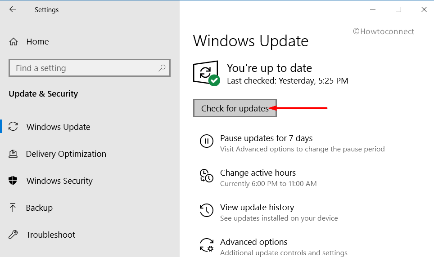Screen dimensions: 434x257
Task: Click the Backup upload arrow icon
Action: click(x=13, y=208)
